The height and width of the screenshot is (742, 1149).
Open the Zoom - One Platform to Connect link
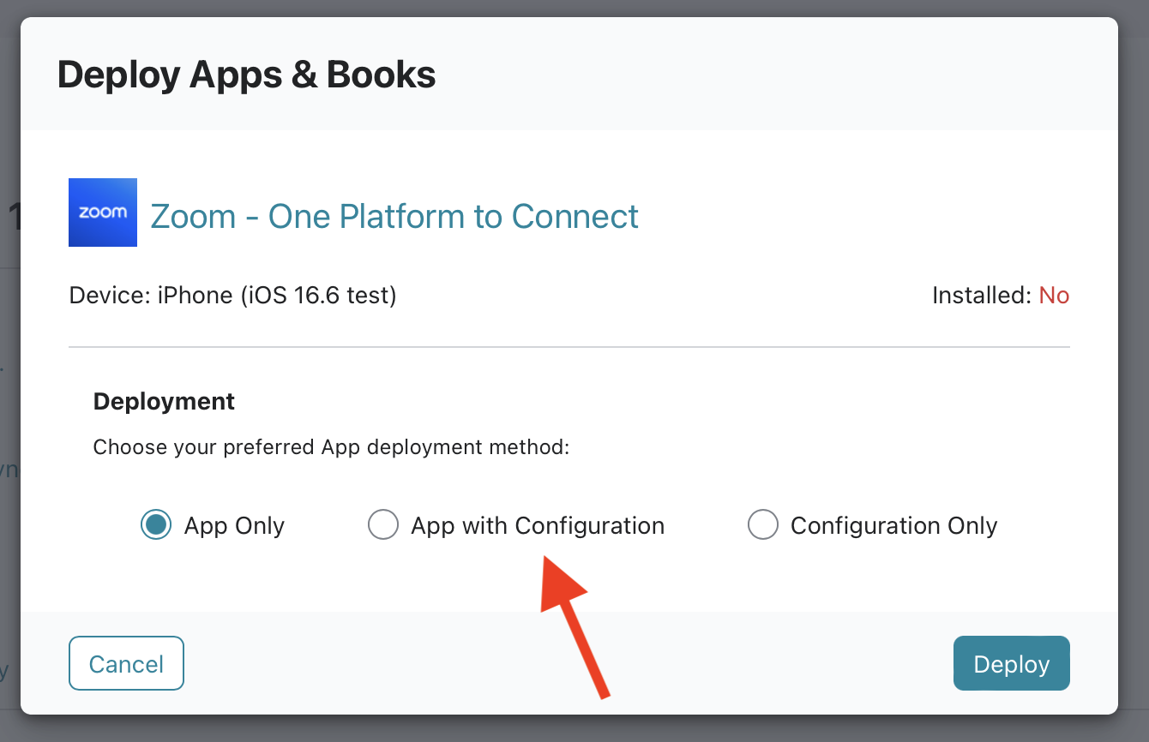394,216
